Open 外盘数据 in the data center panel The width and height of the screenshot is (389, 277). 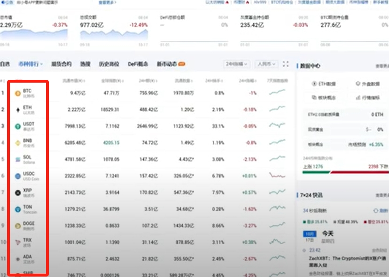pos(368,84)
